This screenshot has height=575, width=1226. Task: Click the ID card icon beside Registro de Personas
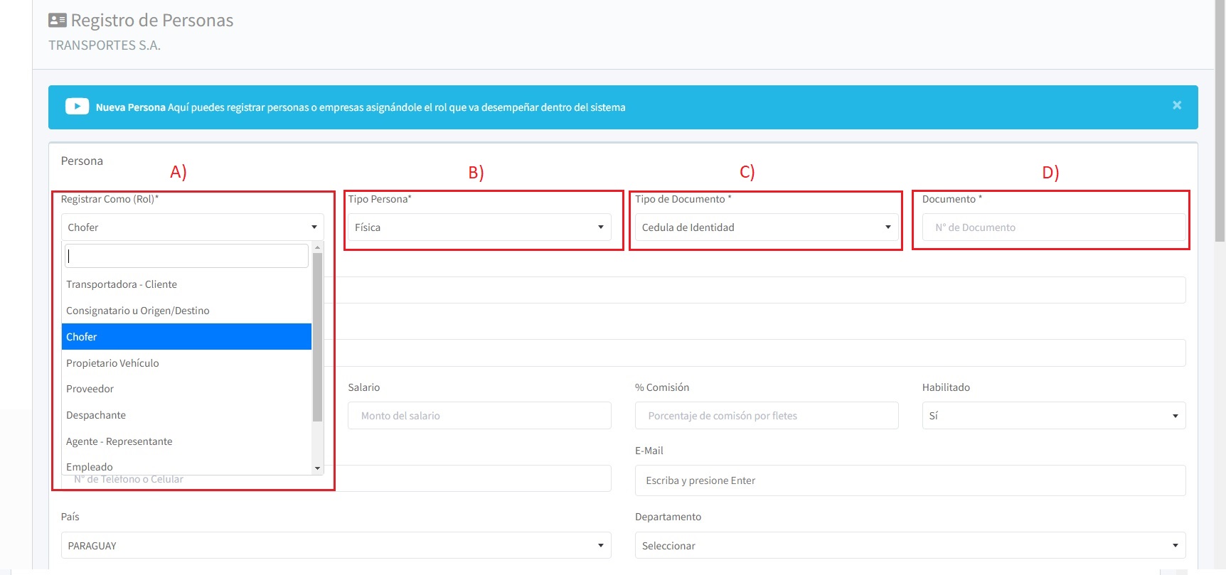[x=58, y=21]
